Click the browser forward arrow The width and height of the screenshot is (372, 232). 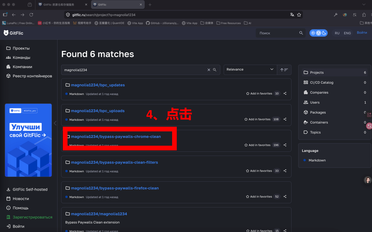pyautogui.click(x=23, y=15)
